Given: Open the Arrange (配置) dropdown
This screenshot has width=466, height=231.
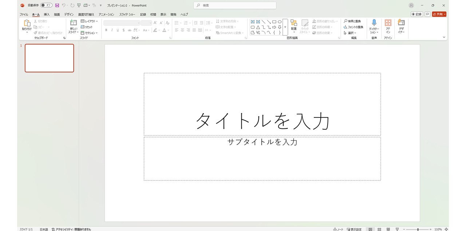Looking at the screenshot, I should [294, 26].
